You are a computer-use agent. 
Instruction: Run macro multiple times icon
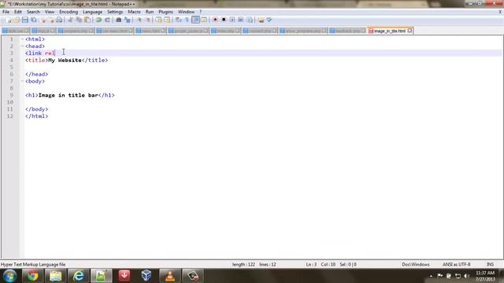241,20
